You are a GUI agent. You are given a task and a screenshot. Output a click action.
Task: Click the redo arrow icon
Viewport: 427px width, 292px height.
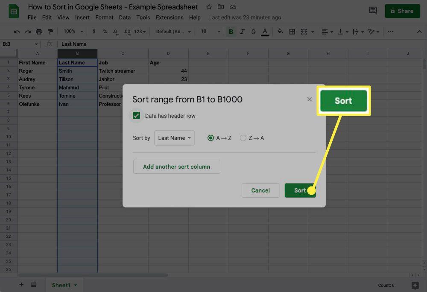tap(28, 32)
